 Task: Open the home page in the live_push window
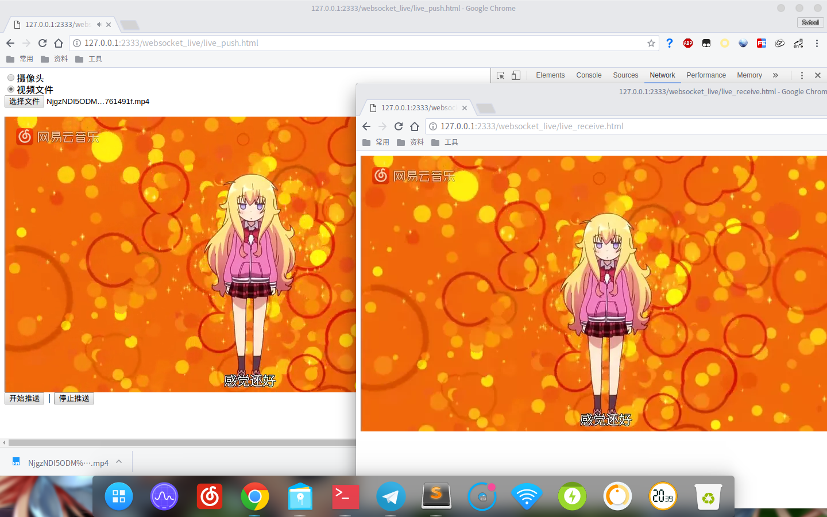[59, 43]
